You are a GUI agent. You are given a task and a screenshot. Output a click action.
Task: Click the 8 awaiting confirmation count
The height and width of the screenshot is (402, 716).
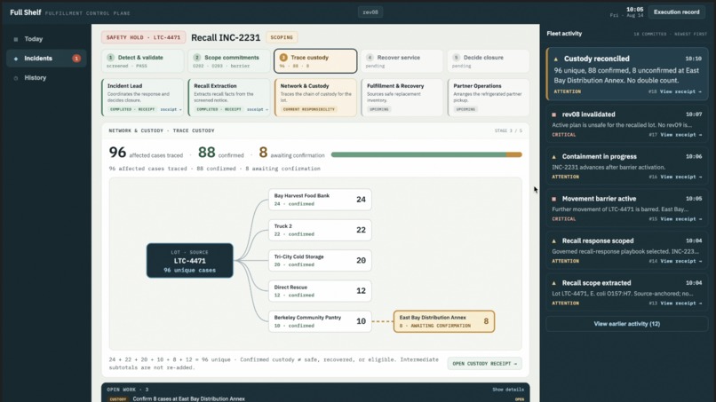click(x=263, y=152)
